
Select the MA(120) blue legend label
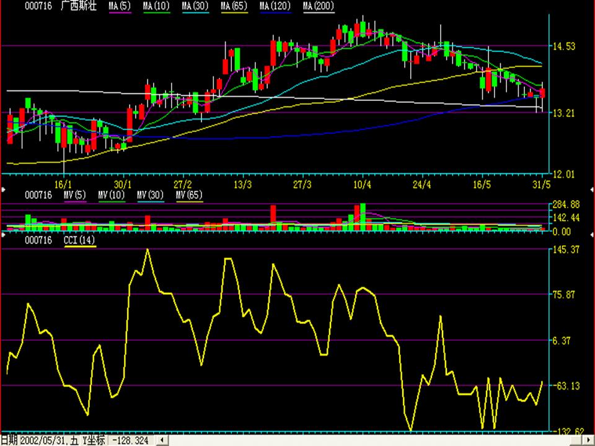[276, 6]
